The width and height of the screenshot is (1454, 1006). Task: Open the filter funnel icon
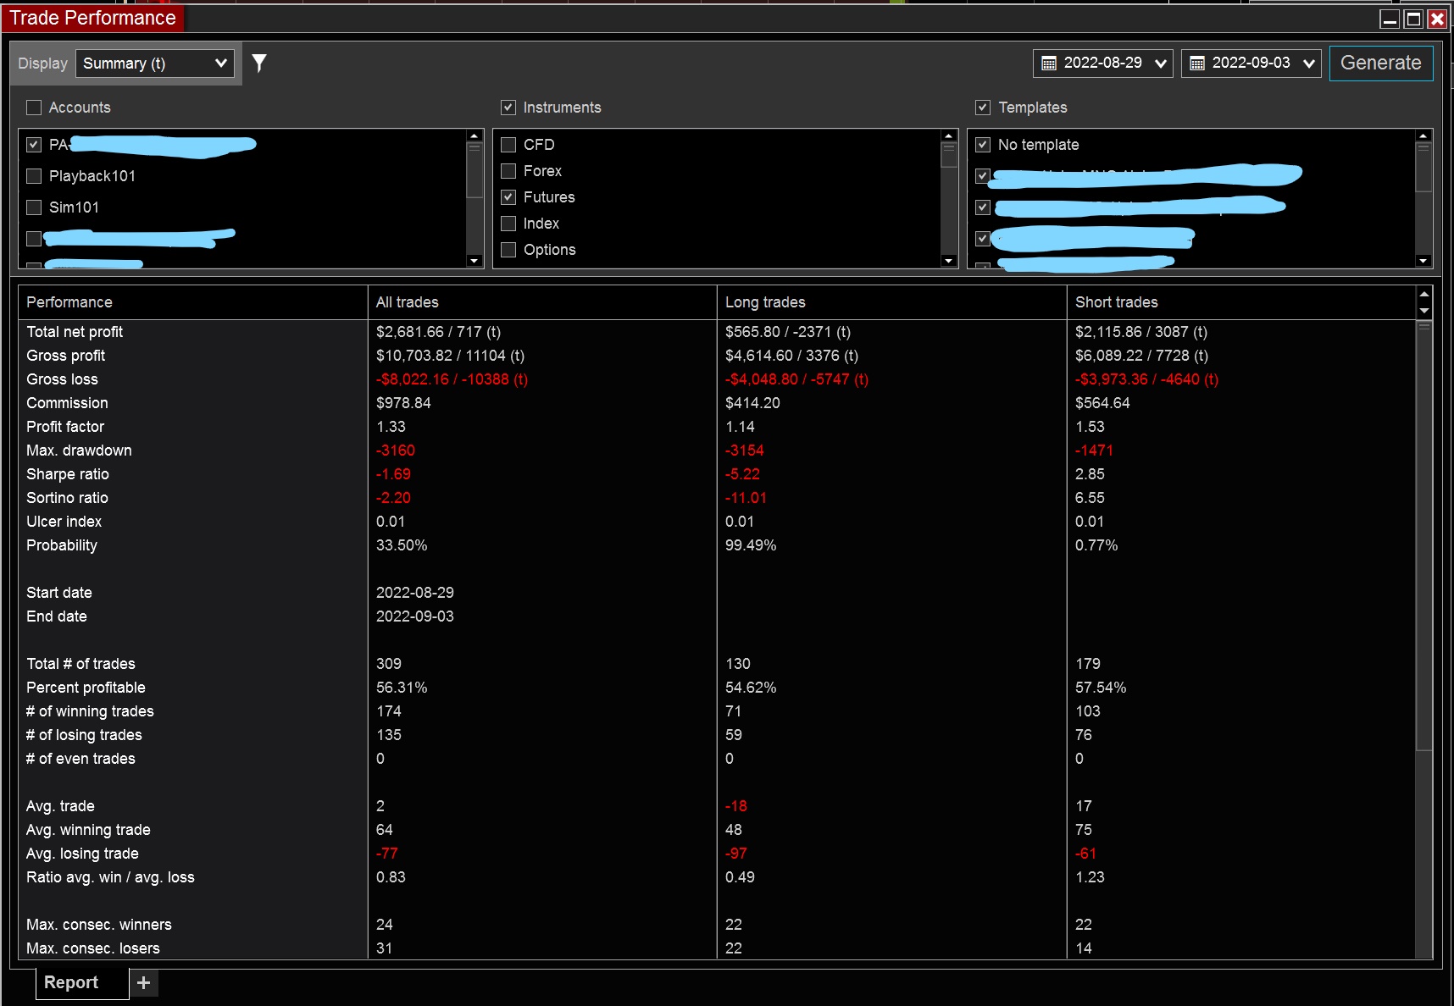click(x=259, y=63)
